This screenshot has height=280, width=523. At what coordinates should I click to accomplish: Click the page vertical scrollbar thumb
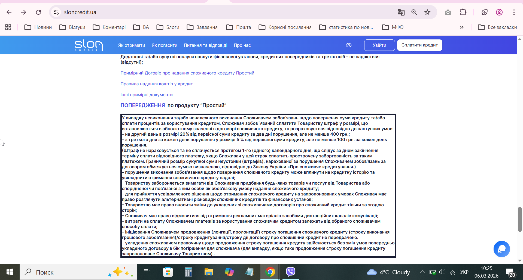(x=520, y=219)
